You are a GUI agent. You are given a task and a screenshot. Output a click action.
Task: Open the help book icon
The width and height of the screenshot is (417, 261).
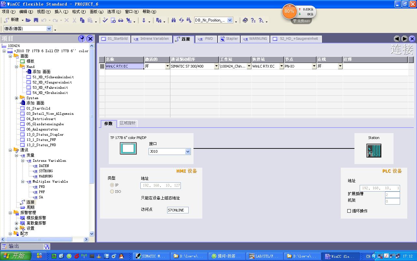click(x=245, y=20)
